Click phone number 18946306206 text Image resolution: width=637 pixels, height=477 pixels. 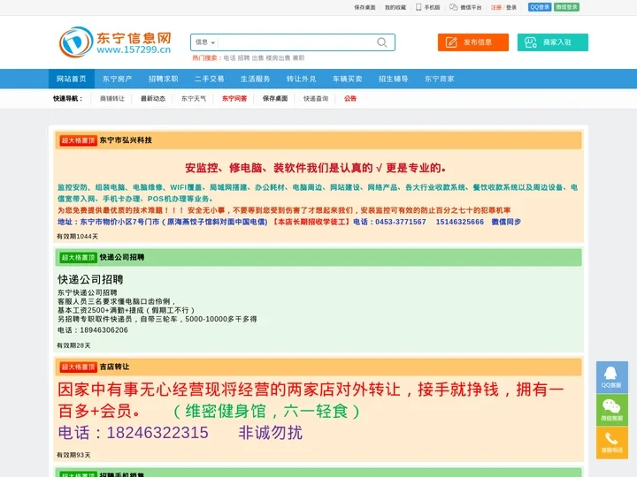[104, 330]
